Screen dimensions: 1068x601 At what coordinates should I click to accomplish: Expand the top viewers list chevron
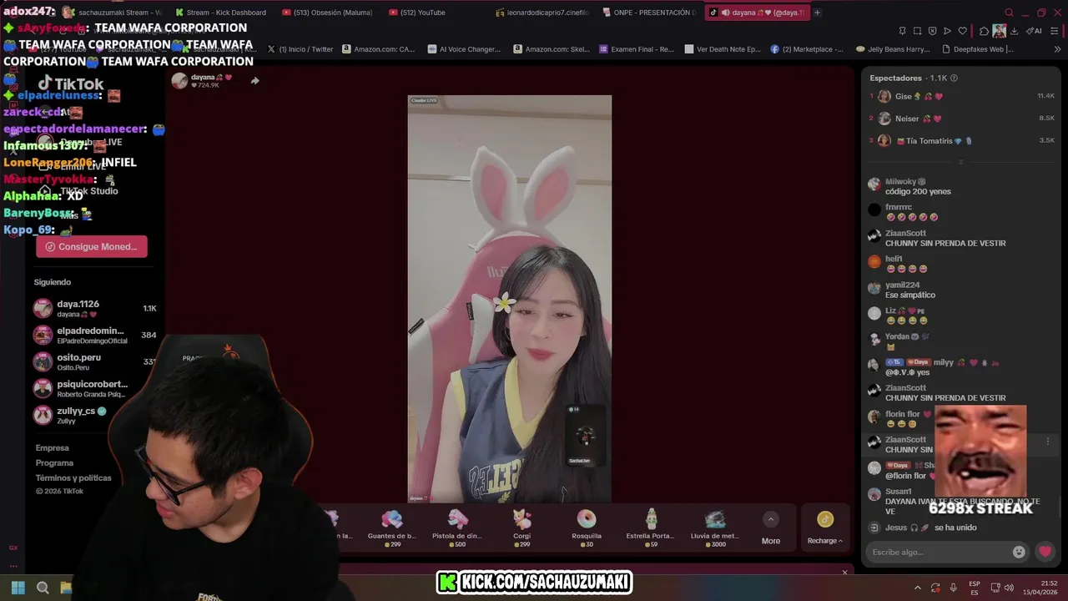point(960,162)
